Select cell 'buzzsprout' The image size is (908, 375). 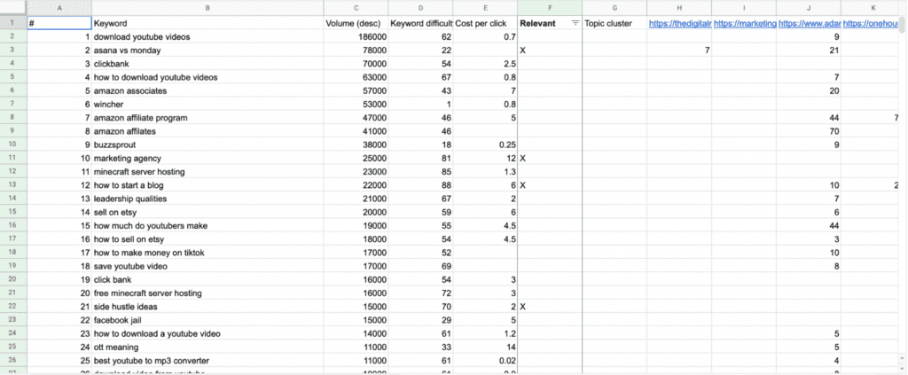click(x=207, y=145)
